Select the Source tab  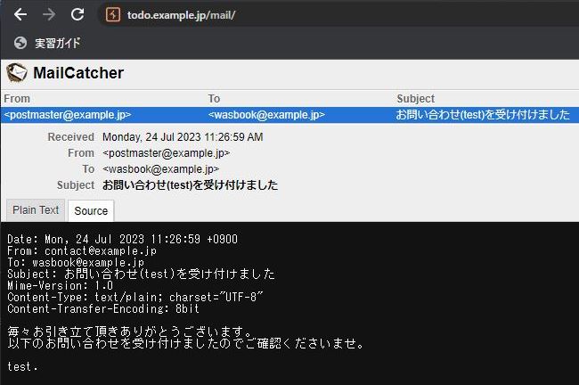[91, 211]
